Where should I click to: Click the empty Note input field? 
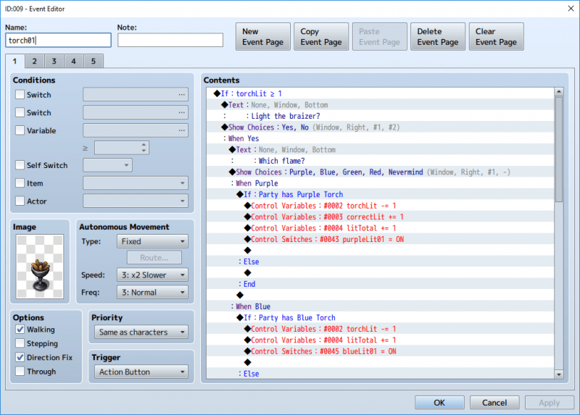coord(170,41)
